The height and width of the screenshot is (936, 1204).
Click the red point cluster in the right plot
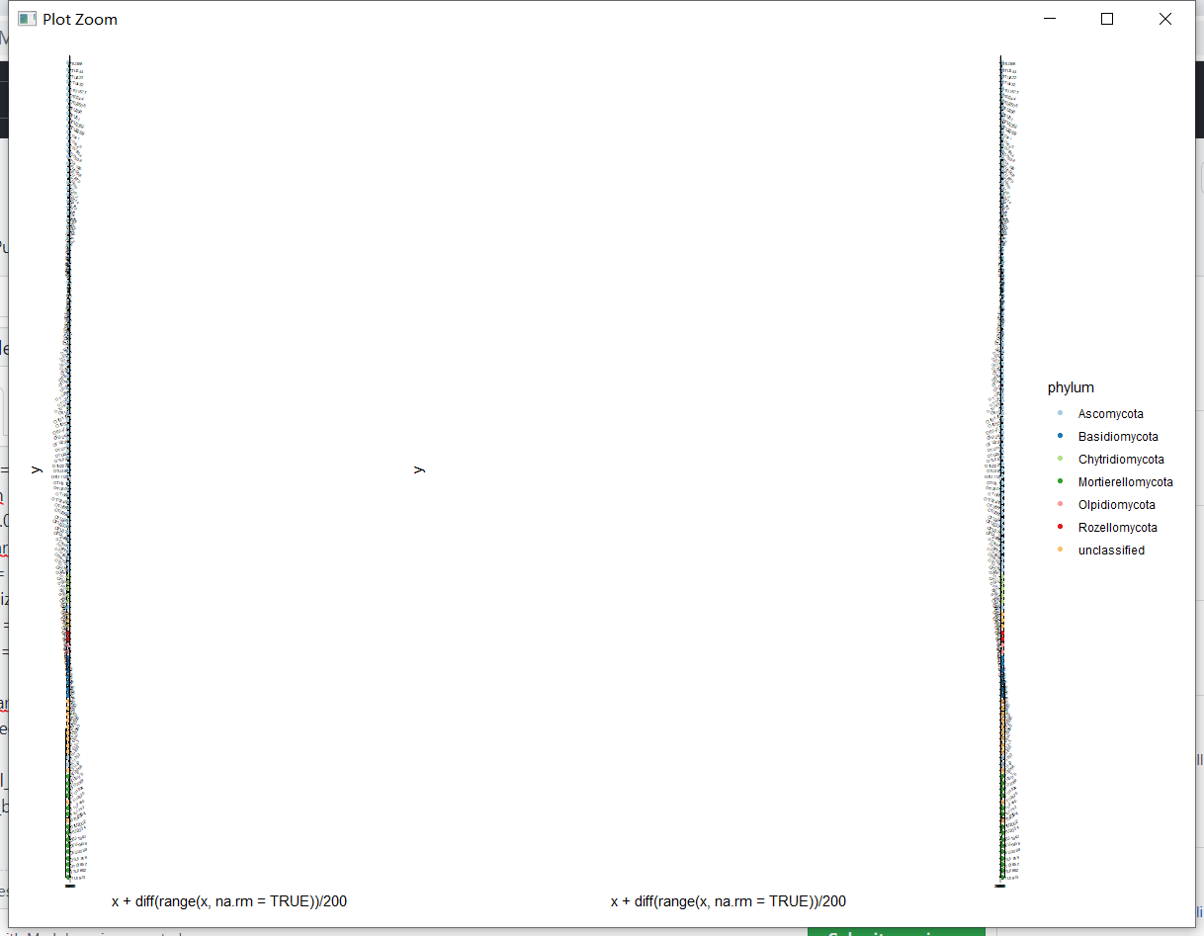point(1001,638)
